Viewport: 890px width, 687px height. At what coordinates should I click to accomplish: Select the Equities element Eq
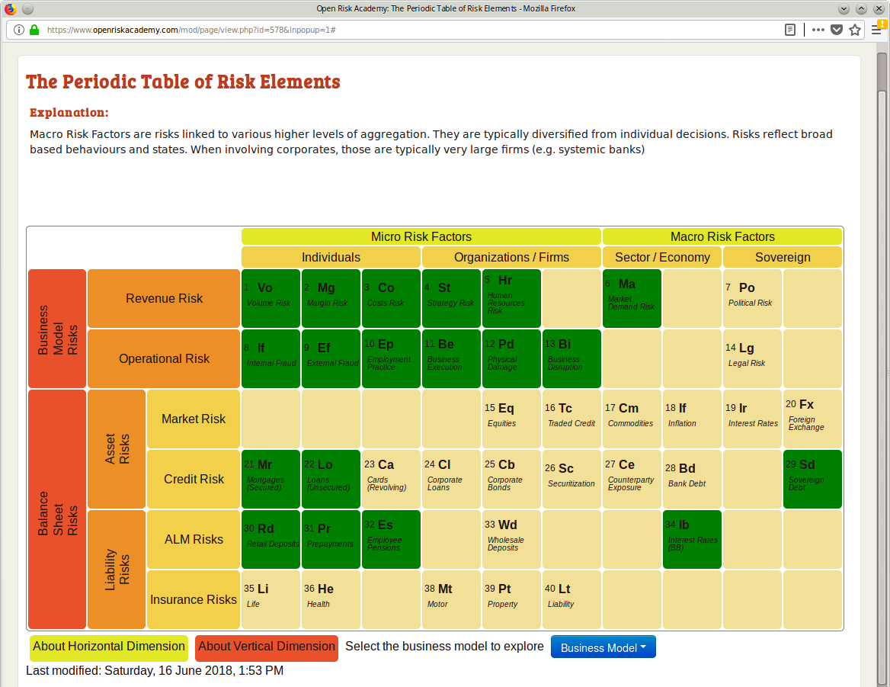coord(511,419)
